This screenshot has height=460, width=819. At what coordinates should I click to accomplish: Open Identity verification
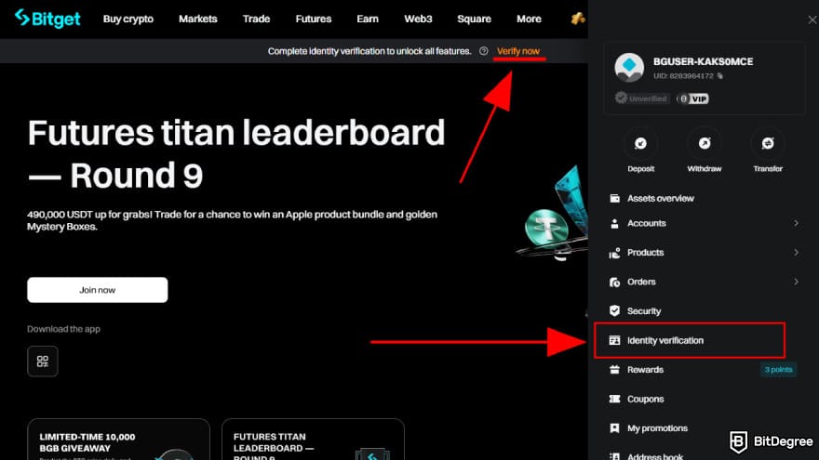click(690, 340)
